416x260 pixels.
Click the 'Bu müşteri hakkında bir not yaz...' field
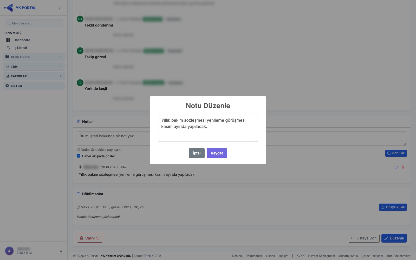coord(242,138)
